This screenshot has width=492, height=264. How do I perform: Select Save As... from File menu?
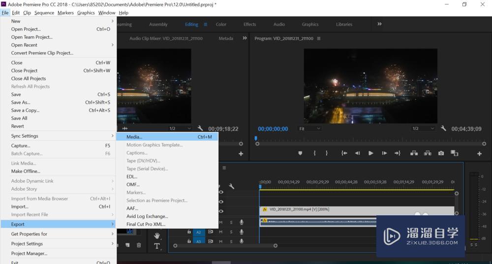(x=59, y=102)
